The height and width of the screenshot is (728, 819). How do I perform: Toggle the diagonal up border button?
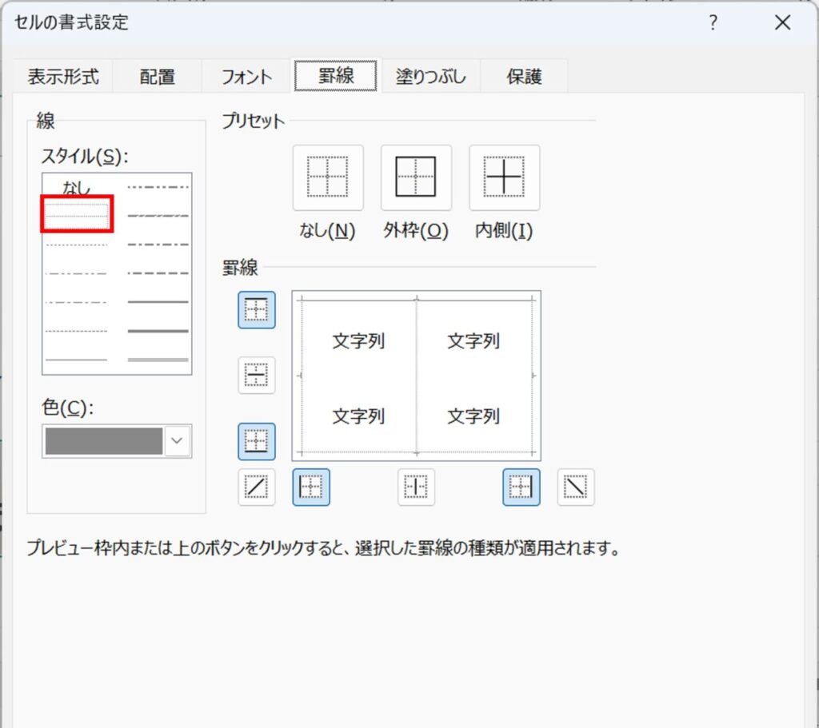tap(257, 487)
